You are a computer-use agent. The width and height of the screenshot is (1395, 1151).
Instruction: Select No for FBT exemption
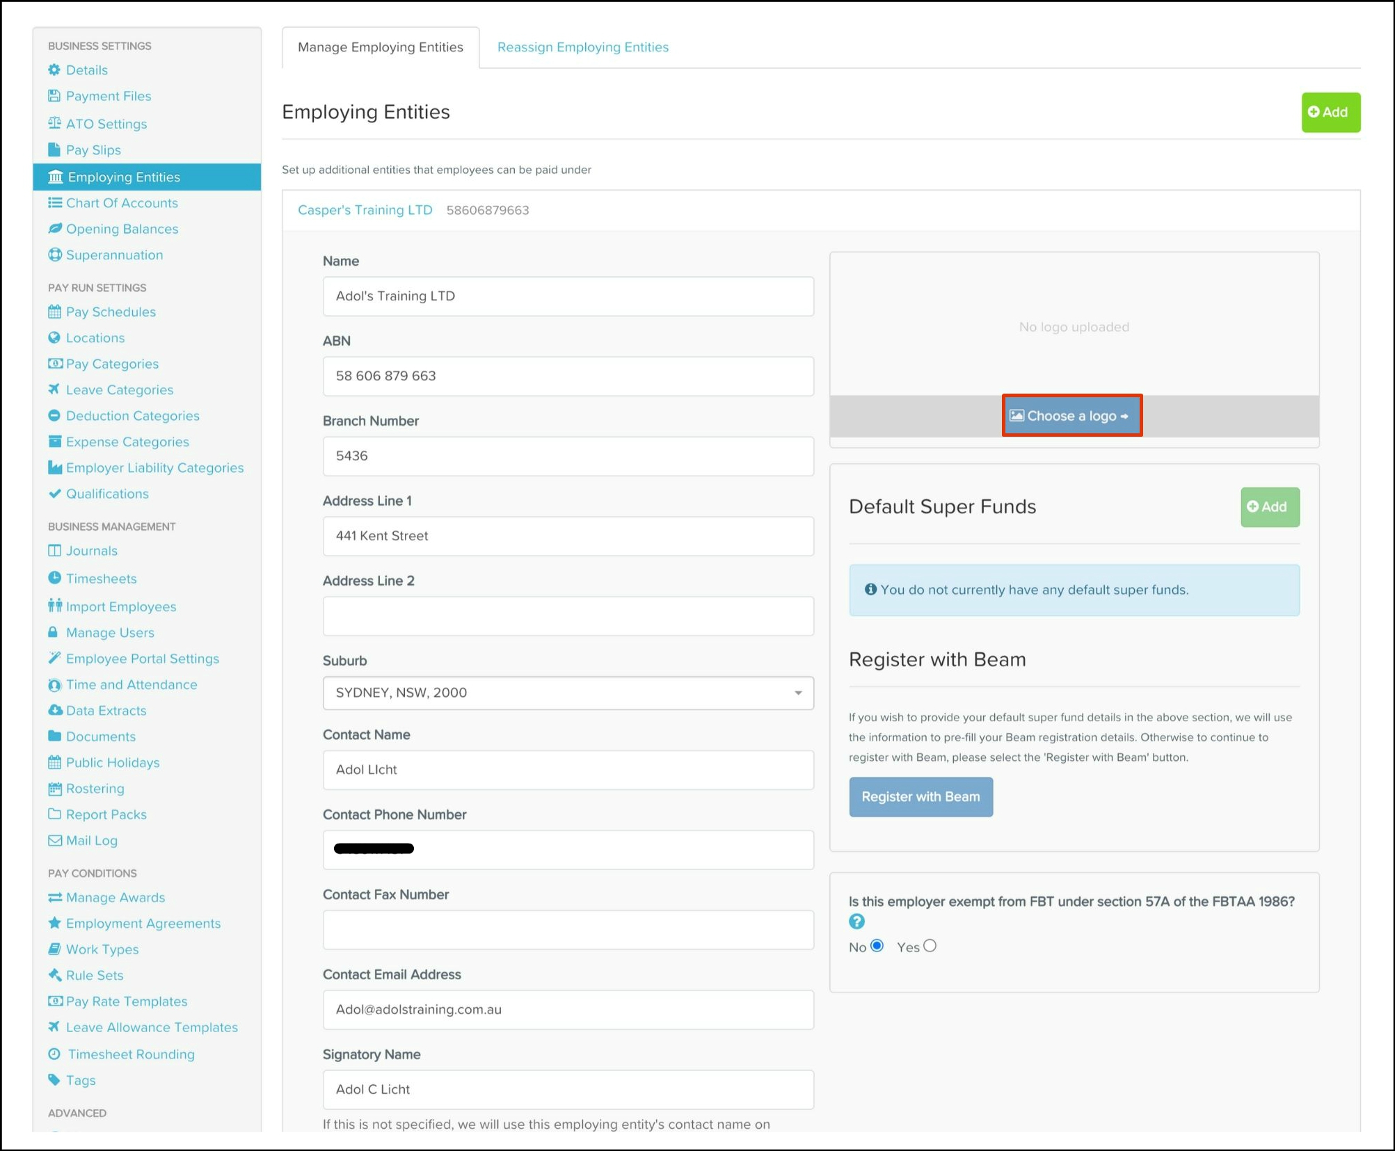877,946
